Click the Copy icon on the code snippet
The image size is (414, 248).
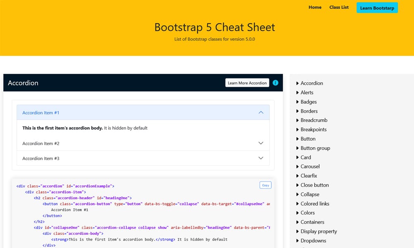click(x=265, y=185)
